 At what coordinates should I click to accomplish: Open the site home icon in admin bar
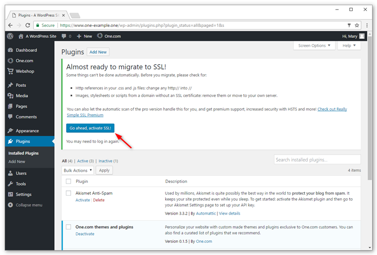pyautogui.click(x=21, y=36)
